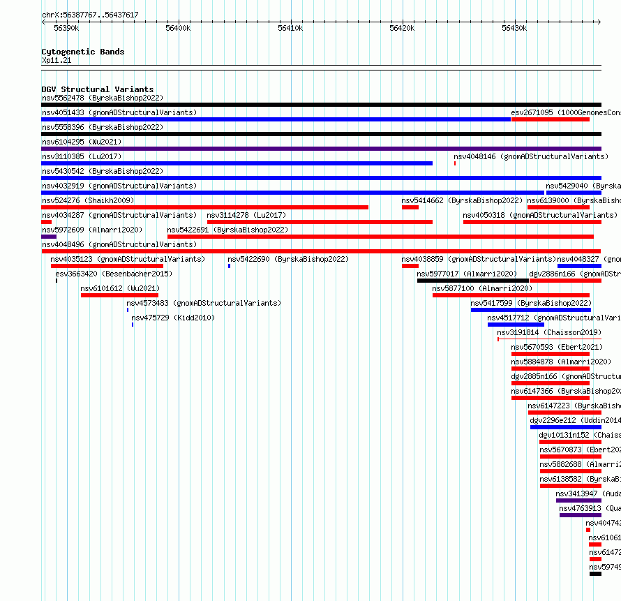The width and height of the screenshot is (621, 601).
Task: Click nsv5670593 (Ebert2021) label
Action: tap(556, 347)
